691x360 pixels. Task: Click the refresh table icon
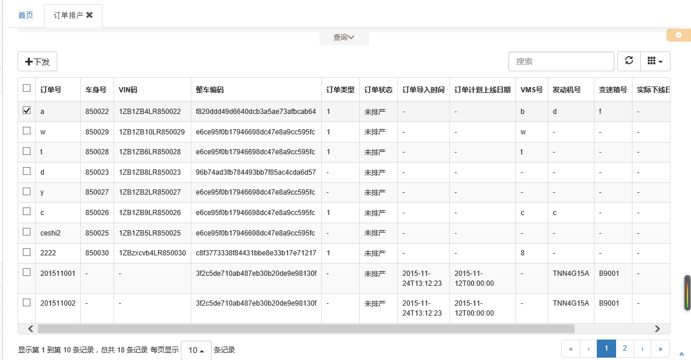coord(629,61)
